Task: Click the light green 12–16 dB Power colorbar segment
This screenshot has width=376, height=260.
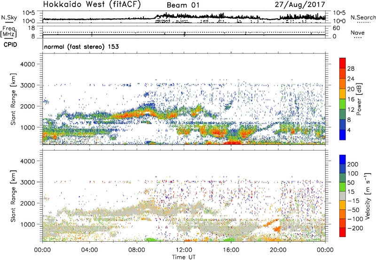Action: [343, 104]
